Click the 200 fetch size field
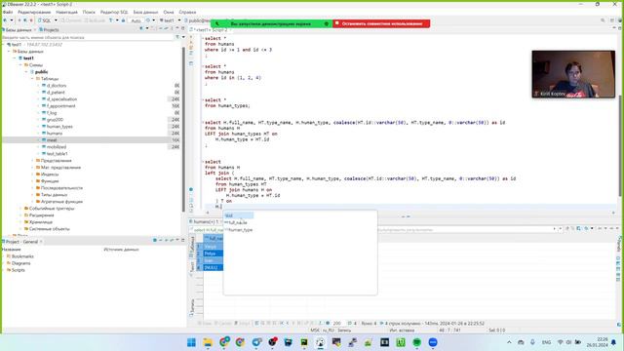The height and width of the screenshot is (351, 624). coord(337,323)
